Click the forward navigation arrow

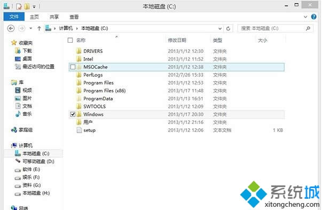[x=22, y=28]
